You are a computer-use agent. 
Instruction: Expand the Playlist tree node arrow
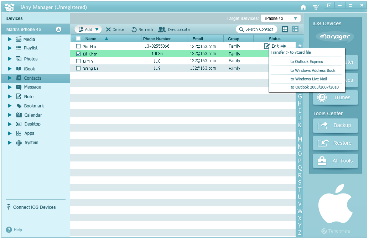(10, 48)
